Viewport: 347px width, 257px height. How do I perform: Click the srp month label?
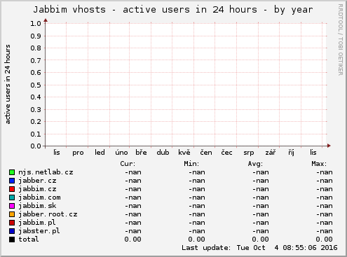249,153
